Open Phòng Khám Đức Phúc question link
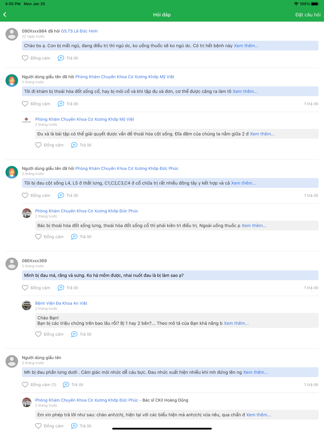The height and width of the screenshot is (432, 324). coord(127,168)
